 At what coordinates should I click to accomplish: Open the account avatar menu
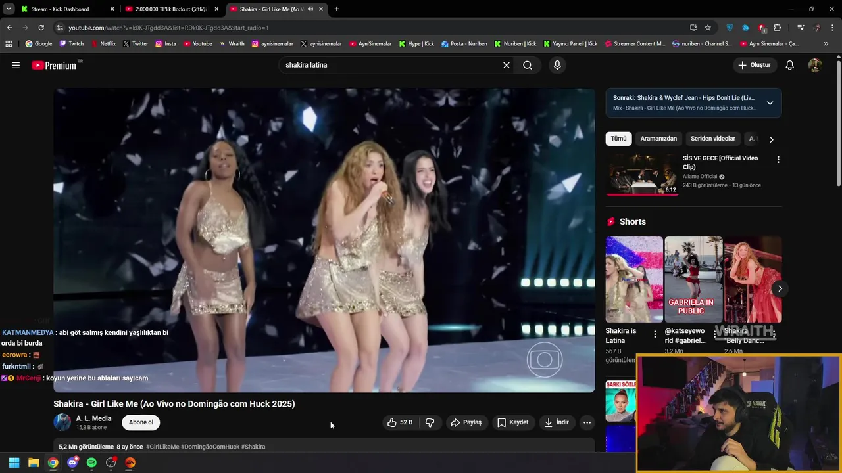click(815, 65)
